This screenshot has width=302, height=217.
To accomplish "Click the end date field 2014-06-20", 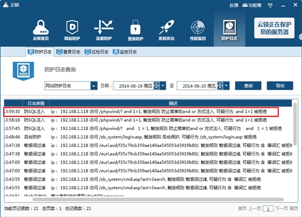I will [197, 86].
